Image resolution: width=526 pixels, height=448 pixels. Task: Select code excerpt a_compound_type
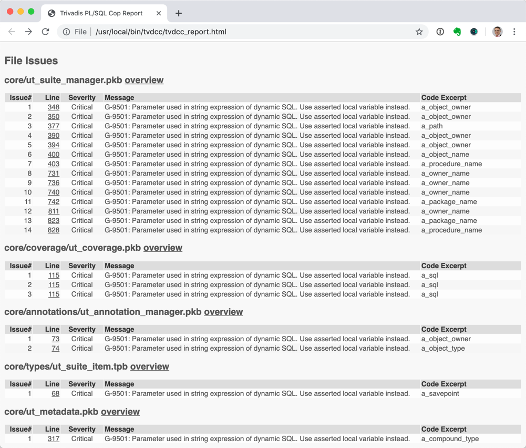(450, 439)
